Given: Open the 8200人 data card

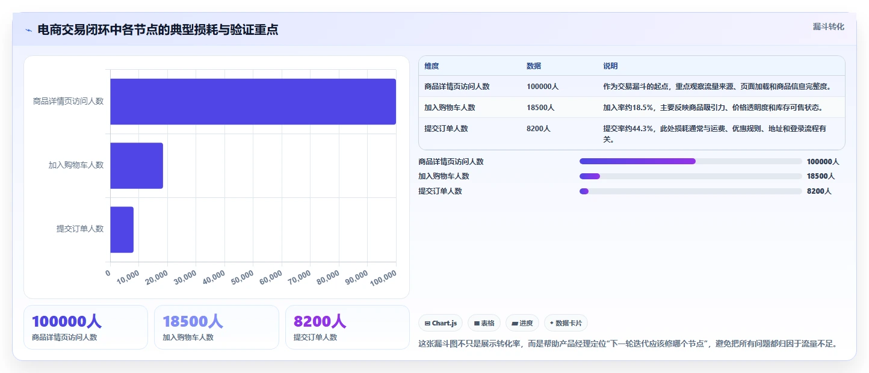Looking at the screenshot, I should 347,327.
